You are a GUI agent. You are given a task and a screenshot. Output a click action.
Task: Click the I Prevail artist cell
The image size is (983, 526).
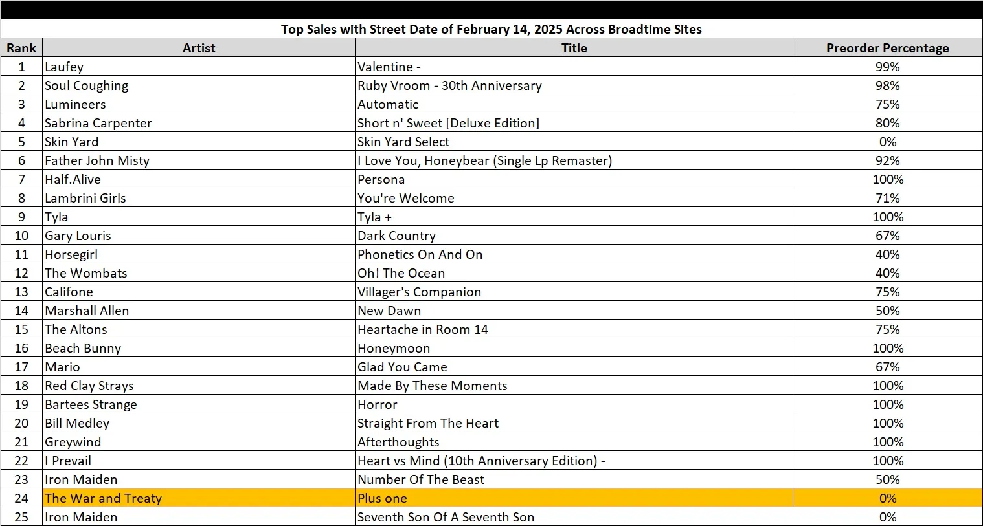click(x=199, y=461)
